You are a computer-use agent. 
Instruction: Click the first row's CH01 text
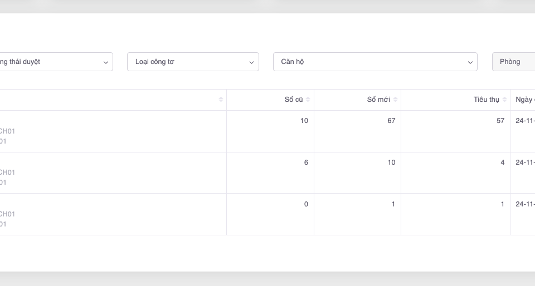pos(7,131)
